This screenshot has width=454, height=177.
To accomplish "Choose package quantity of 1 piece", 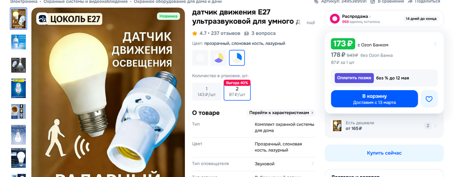I will [x=207, y=91].
